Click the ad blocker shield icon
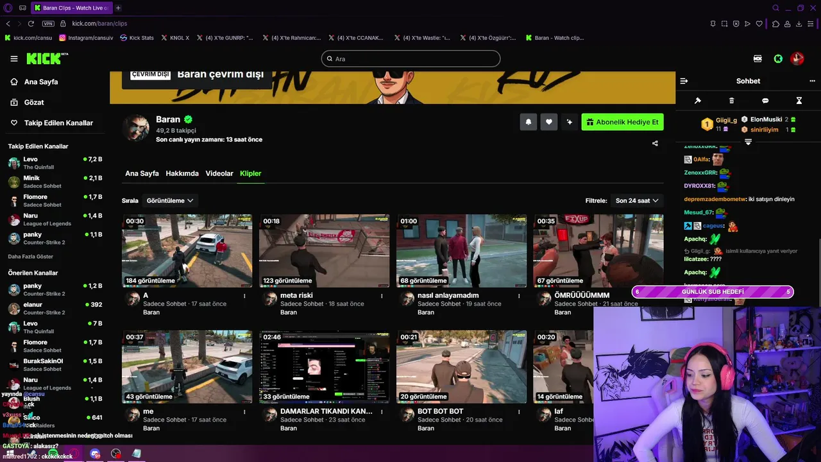The image size is (821, 462). [736, 24]
